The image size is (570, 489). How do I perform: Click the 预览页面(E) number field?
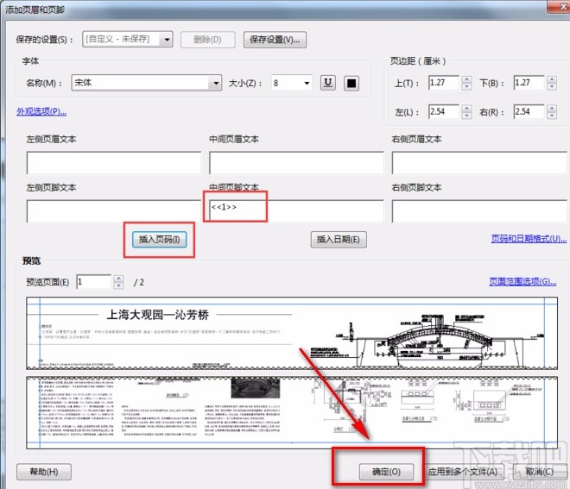coord(93,282)
